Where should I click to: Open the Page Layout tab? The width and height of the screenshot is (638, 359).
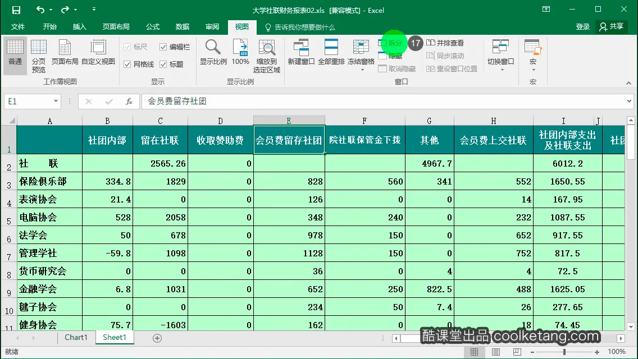click(116, 27)
